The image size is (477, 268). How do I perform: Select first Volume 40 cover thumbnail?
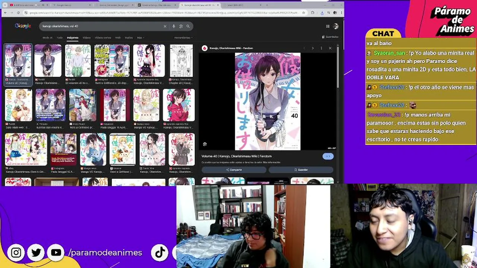tap(18, 61)
